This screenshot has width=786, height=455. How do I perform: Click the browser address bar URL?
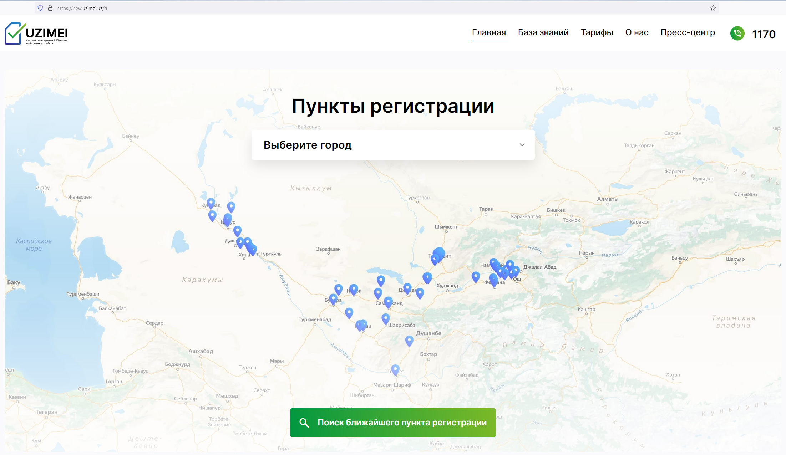pyautogui.click(x=82, y=8)
